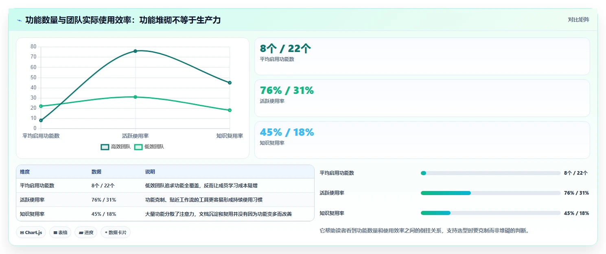Click the progress value 8个 / 22个 at right
The height and width of the screenshot is (254, 606).
pos(576,173)
